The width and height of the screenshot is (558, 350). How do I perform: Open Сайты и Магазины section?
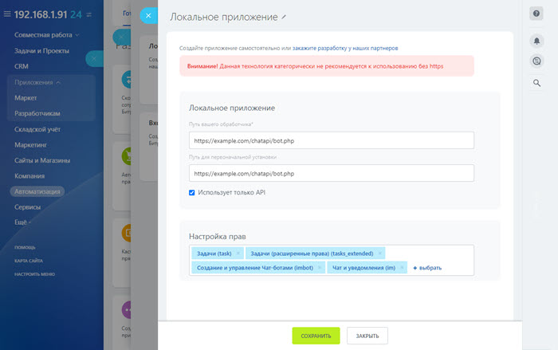click(42, 160)
